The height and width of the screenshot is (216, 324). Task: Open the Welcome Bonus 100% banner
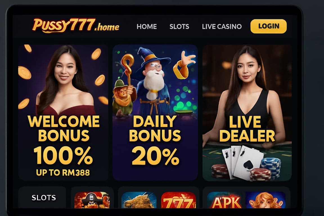(63, 113)
